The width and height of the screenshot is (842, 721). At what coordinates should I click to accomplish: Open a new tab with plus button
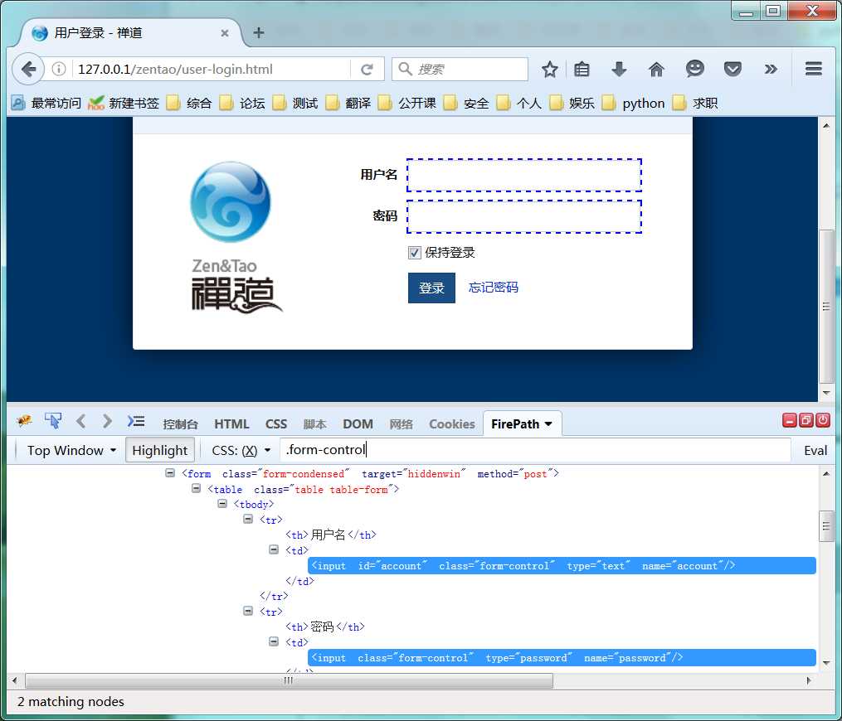click(259, 32)
